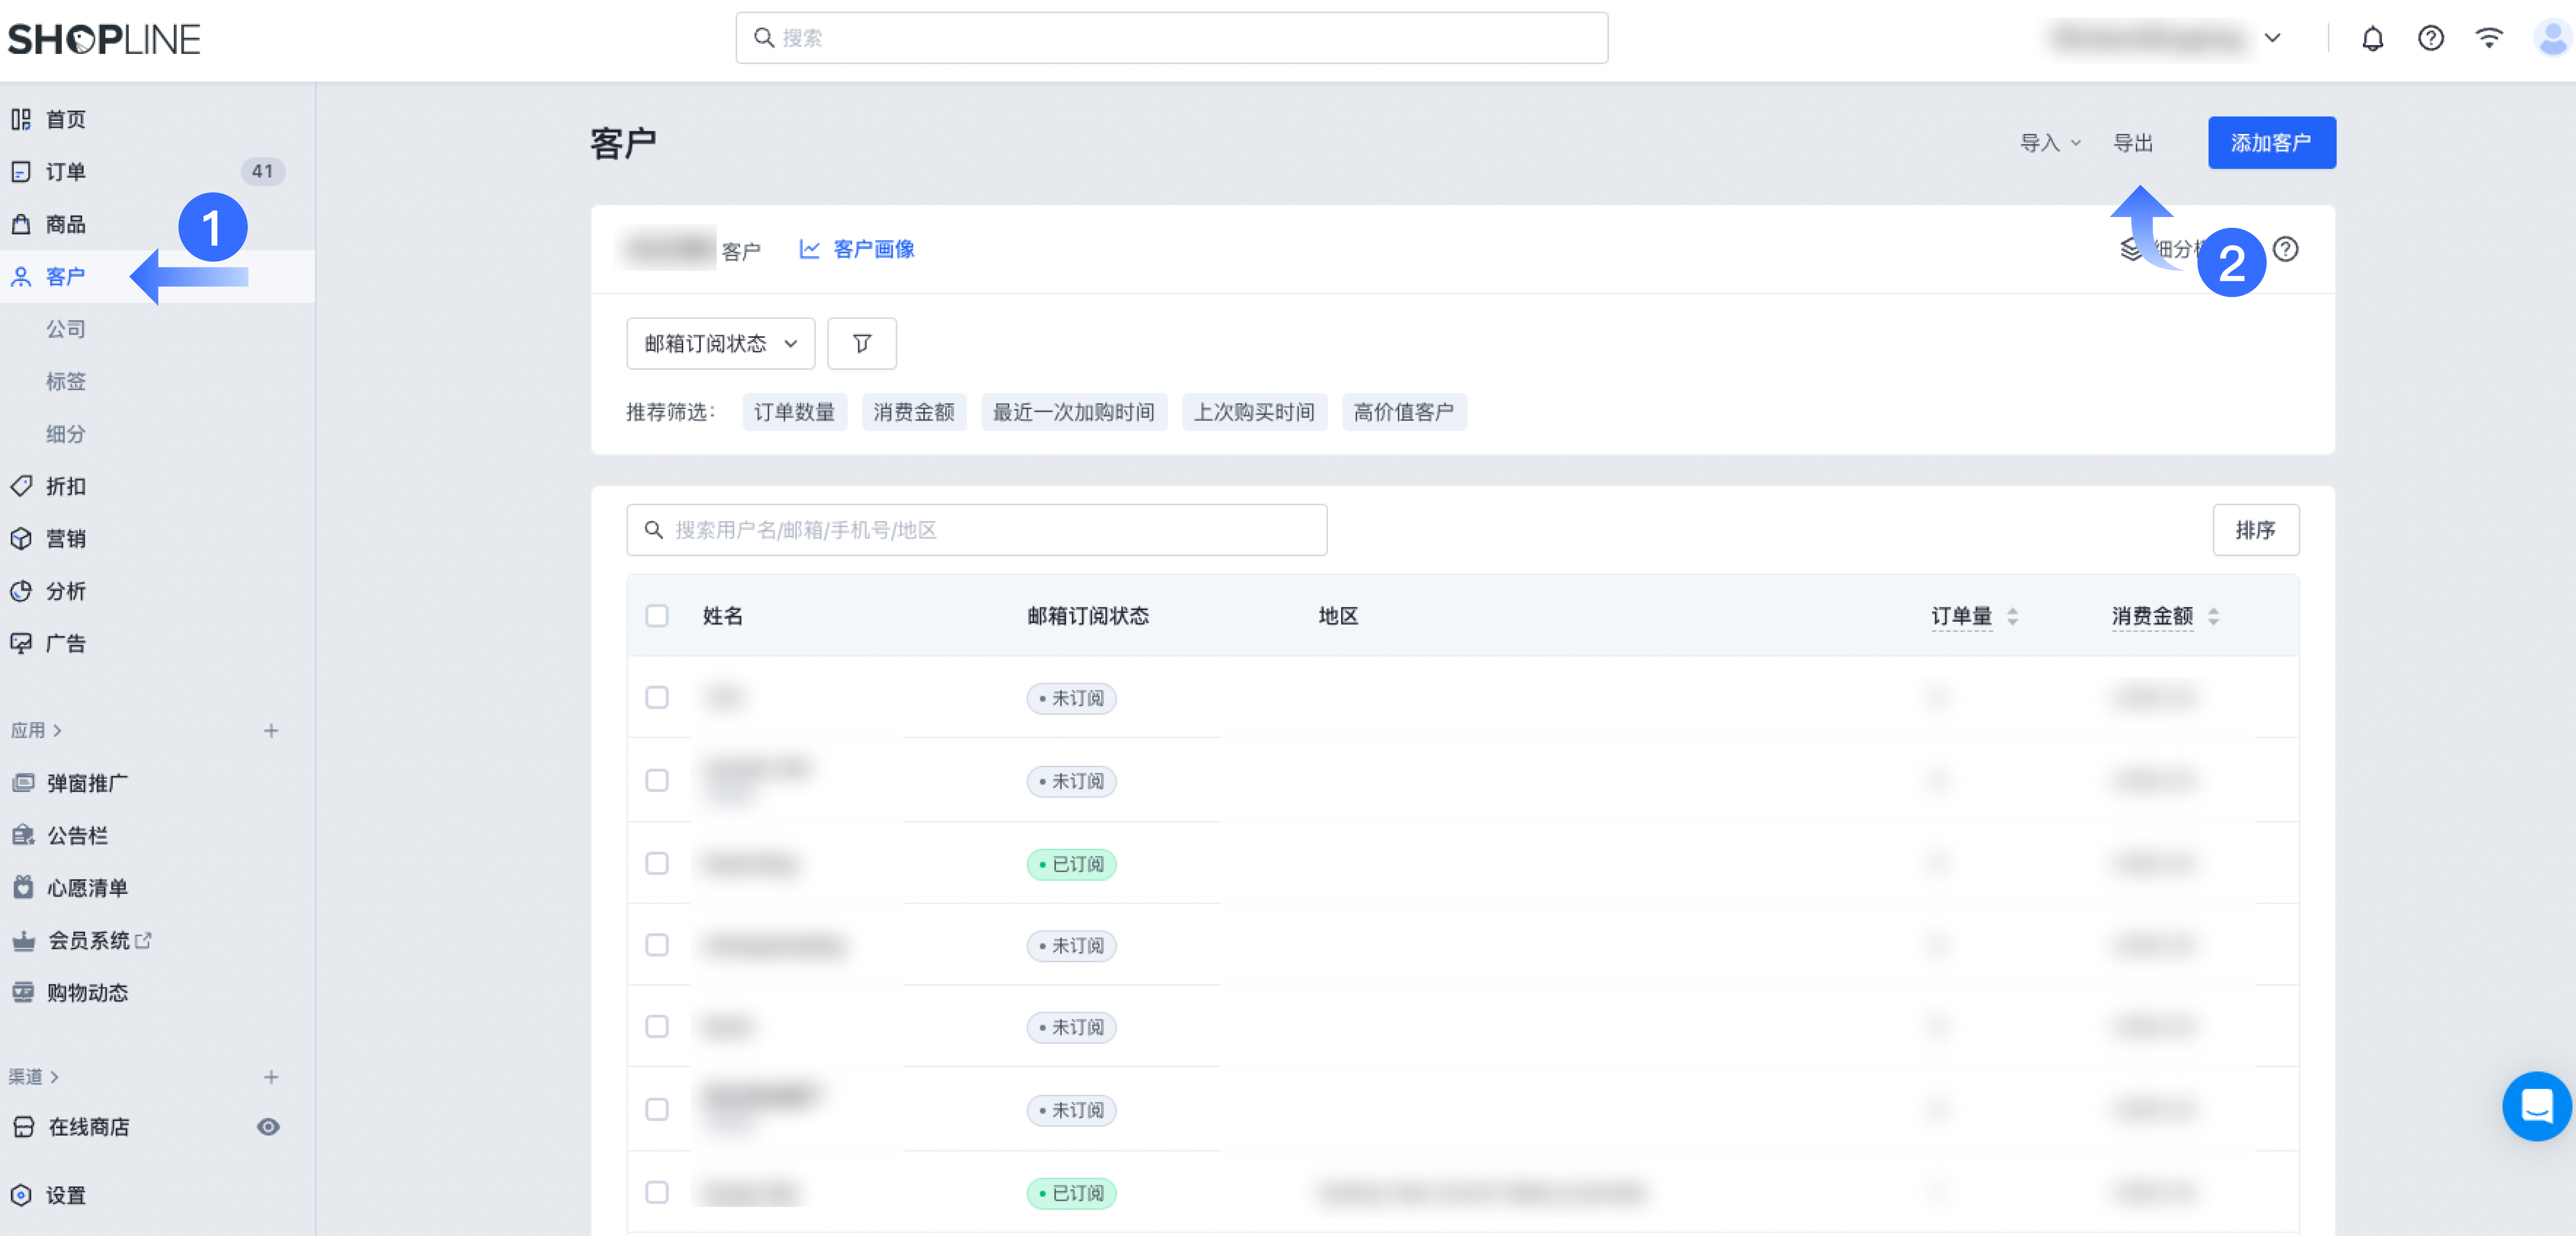Tick the seventh customer row checkbox
2576x1236 pixels.
pyautogui.click(x=657, y=1192)
